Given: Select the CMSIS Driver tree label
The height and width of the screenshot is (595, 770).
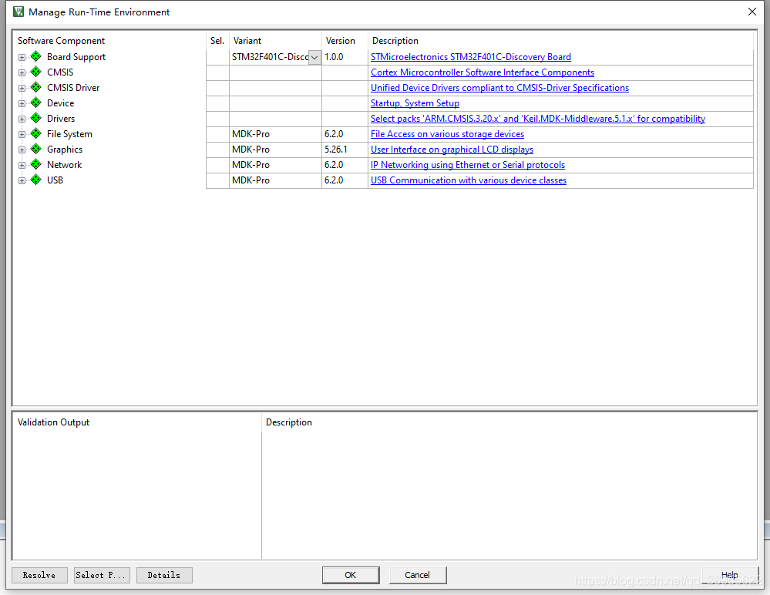Looking at the screenshot, I should click(x=73, y=88).
